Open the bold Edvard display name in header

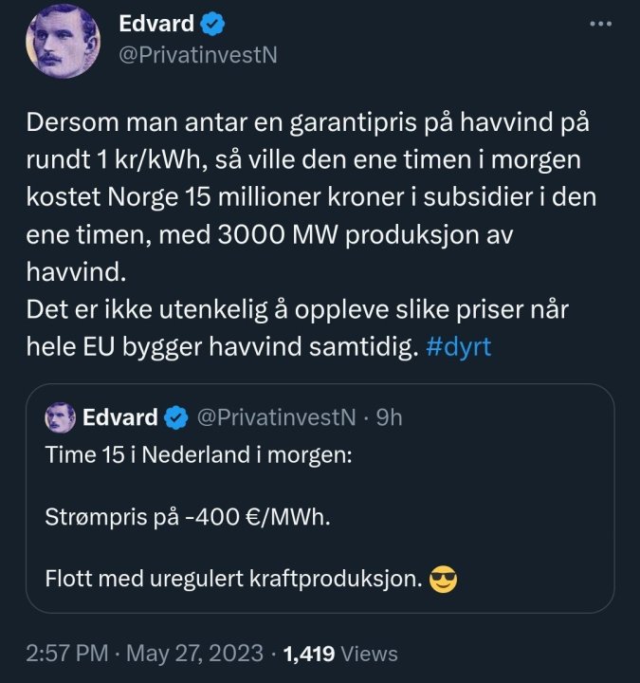(156, 22)
